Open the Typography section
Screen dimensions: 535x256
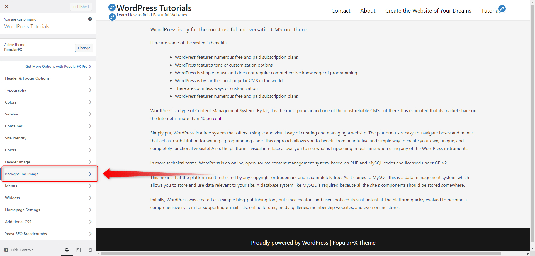pyautogui.click(x=48, y=90)
